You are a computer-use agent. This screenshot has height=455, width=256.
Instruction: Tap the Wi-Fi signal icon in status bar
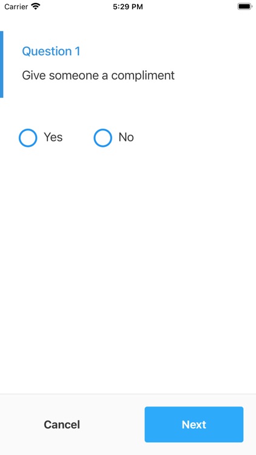click(x=36, y=7)
